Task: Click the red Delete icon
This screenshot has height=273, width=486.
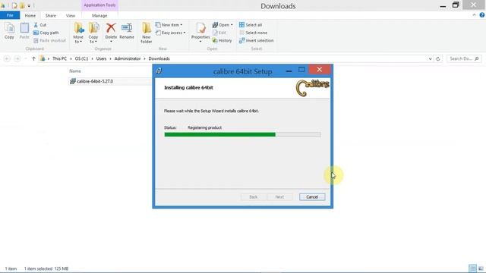Action: pos(111,28)
